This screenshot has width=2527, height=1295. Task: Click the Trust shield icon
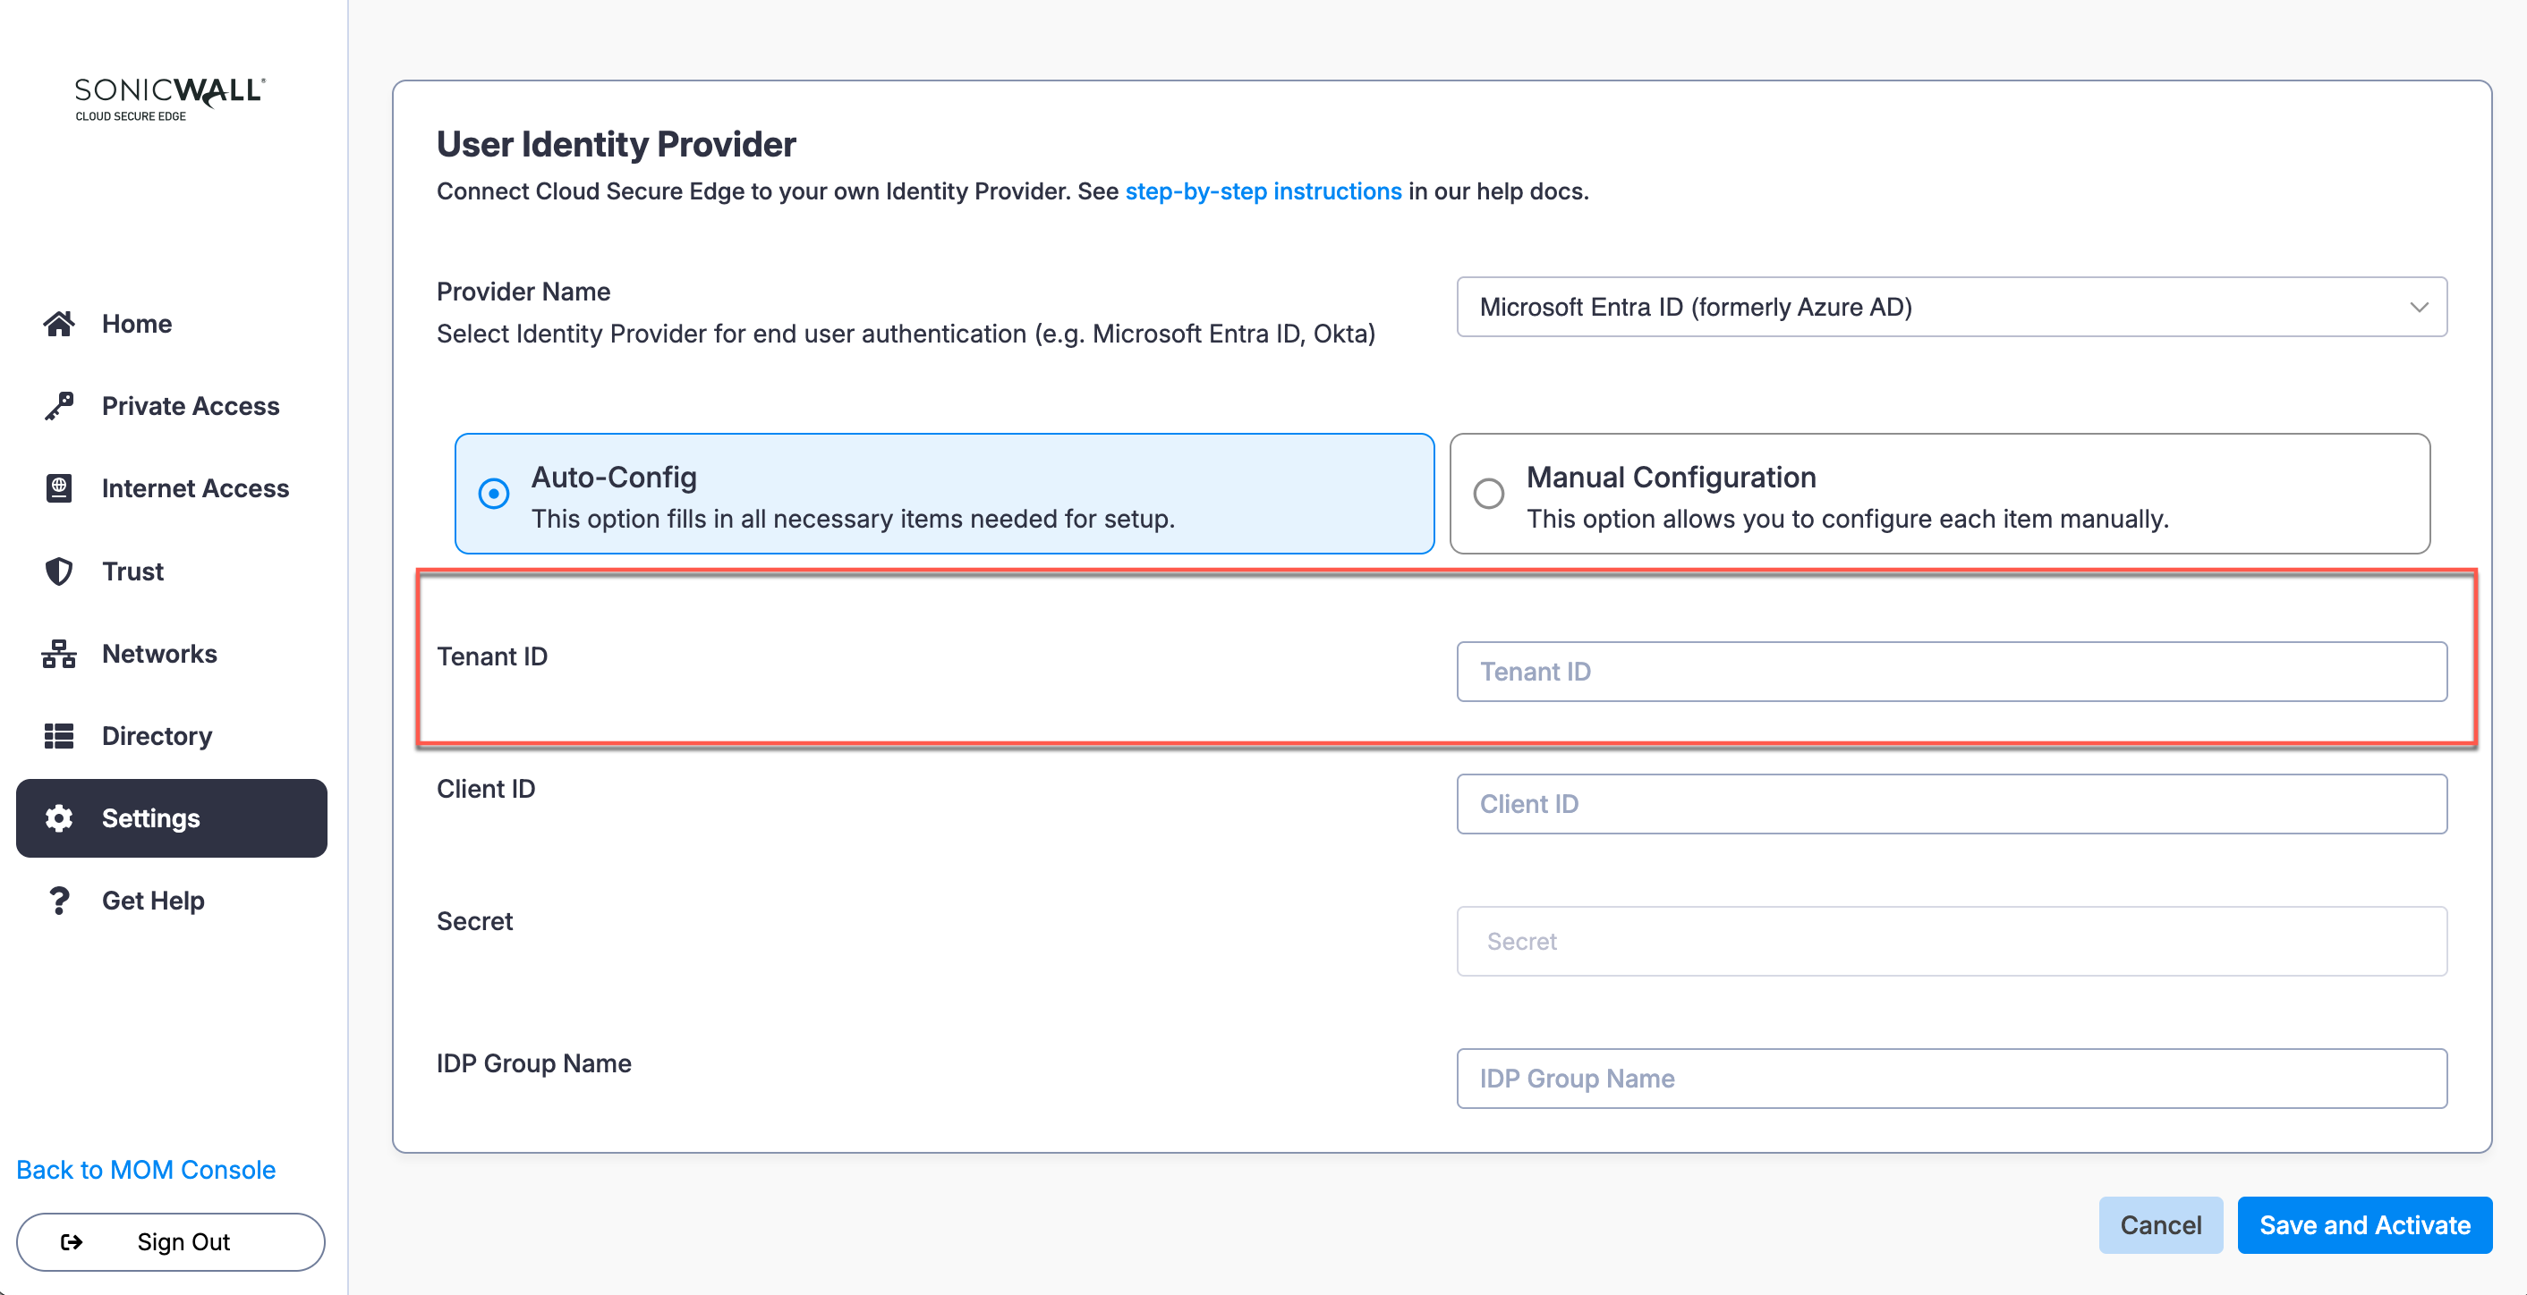(x=59, y=571)
